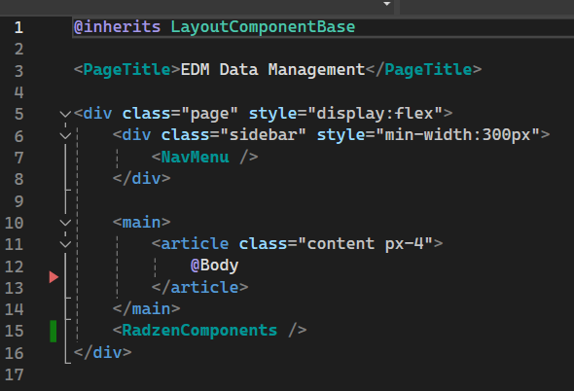Click the "sidebar" class value
Viewport: 574px width, 391px height.
click(264, 135)
